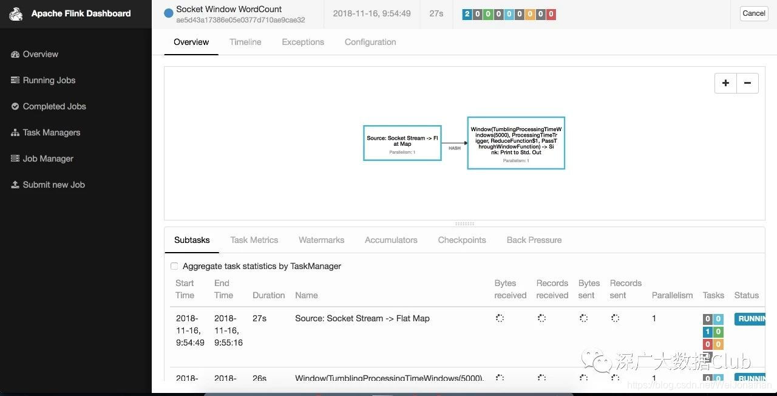Click the job ID ae5d43a17386e05e0377d710ae9cae32
Viewport: 777px width, 396px height.
(x=240, y=20)
